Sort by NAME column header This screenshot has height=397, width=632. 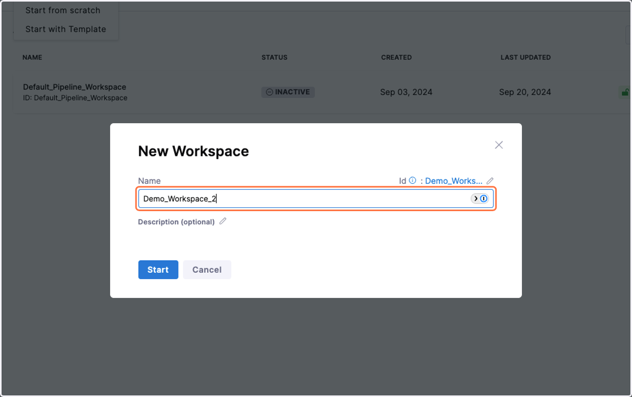[32, 57]
